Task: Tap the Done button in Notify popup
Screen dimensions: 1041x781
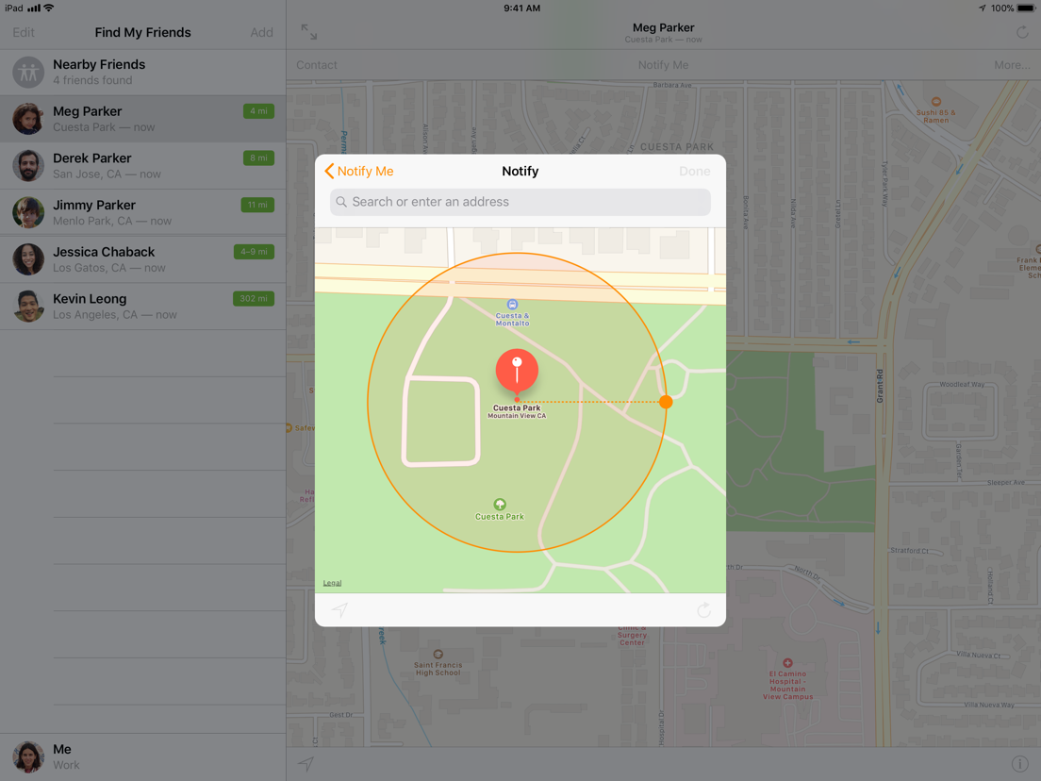Action: [x=694, y=172]
